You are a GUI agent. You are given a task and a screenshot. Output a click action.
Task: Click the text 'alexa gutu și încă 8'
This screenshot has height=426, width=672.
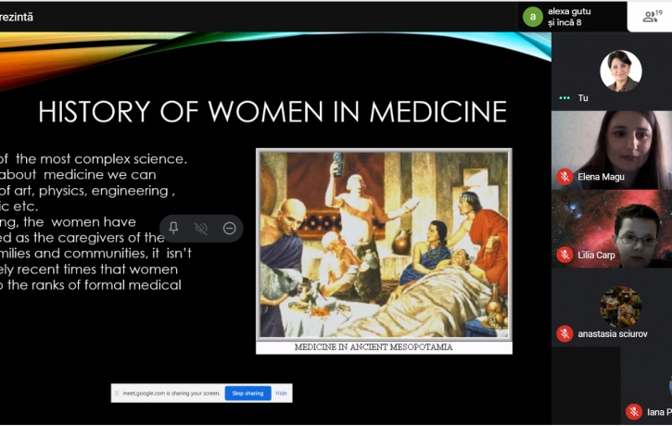569,17
